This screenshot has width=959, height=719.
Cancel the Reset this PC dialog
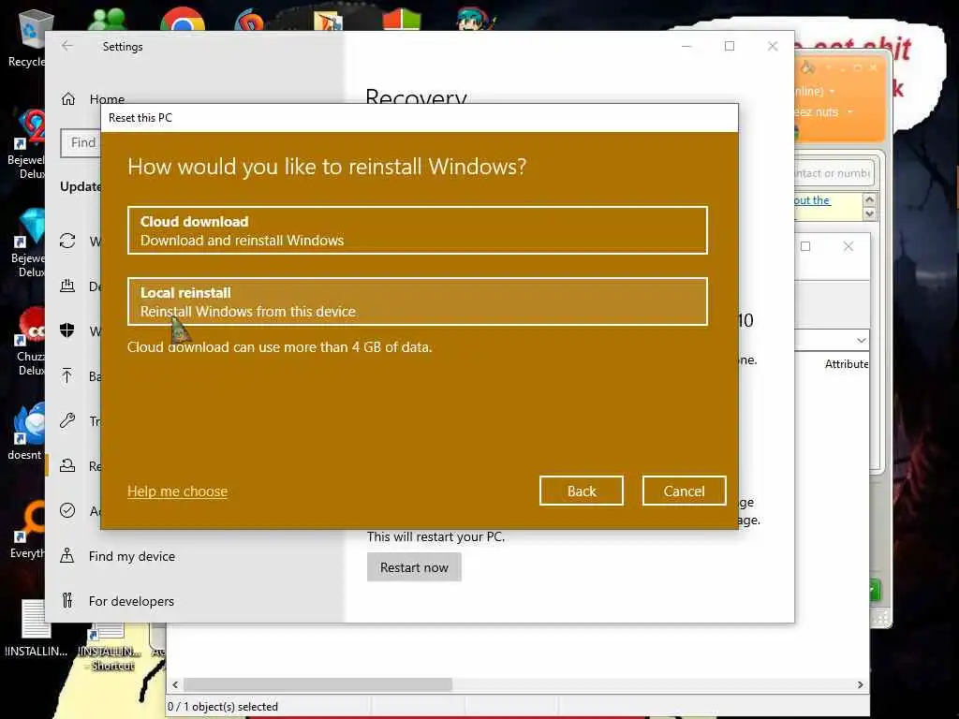(684, 491)
